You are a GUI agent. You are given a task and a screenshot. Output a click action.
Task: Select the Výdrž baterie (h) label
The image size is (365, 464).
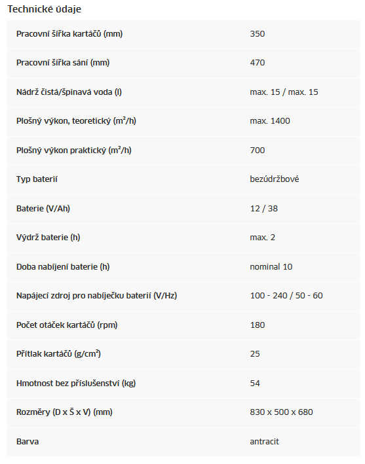click(48, 238)
